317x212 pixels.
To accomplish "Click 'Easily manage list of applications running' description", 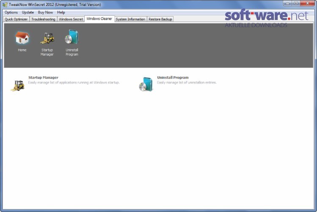I will pos(74,83).
